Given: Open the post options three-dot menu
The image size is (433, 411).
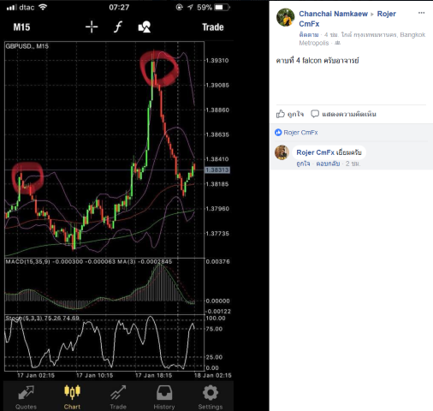Looking at the screenshot, I should 421,13.
